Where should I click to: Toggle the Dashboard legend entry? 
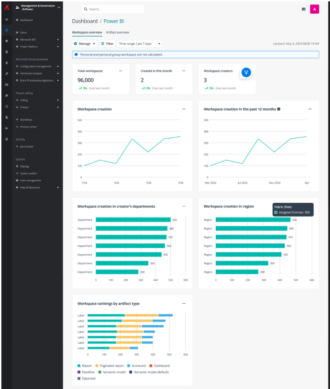click(x=159, y=366)
